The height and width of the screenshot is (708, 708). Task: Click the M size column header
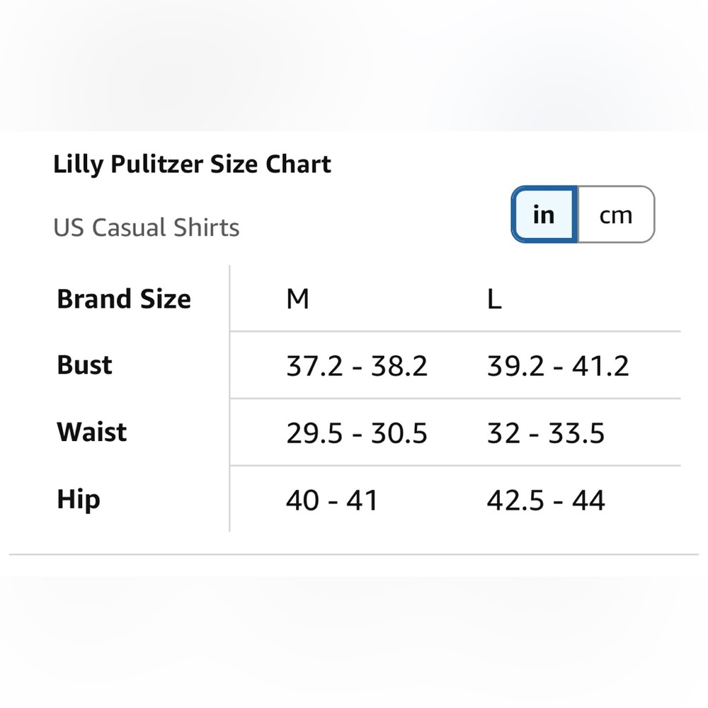[297, 299]
